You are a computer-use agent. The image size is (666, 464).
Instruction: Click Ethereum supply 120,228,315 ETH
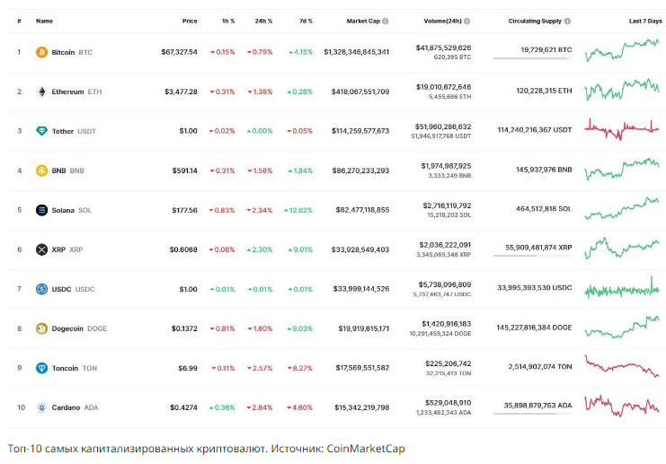tap(544, 91)
